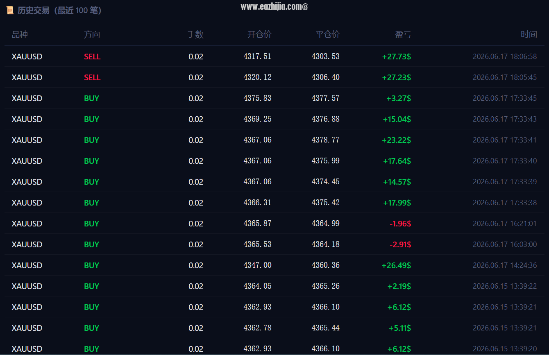Viewport: 549px width, 355px height.
Task: Click the scroll icon beside 历史交易 title
Action: pyautogui.click(x=9, y=11)
